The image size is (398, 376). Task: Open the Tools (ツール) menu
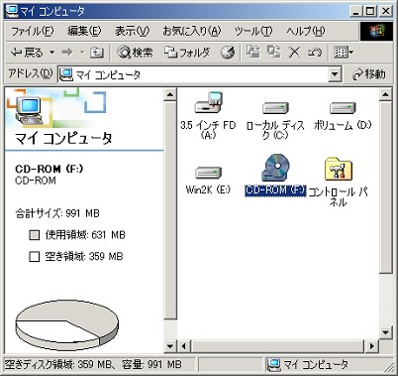pyautogui.click(x=253, y=31)
